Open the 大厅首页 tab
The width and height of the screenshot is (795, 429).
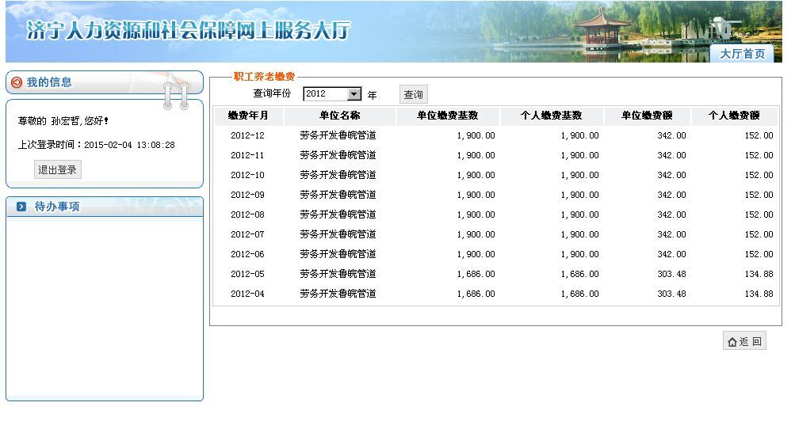pyautogui.click(x=742, y=54)
